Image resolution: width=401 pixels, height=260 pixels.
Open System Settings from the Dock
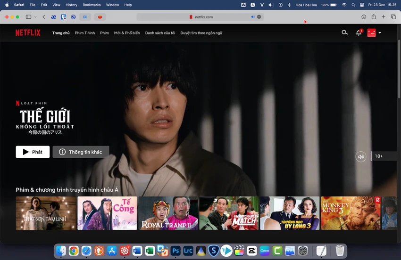(x=303, y=251)
